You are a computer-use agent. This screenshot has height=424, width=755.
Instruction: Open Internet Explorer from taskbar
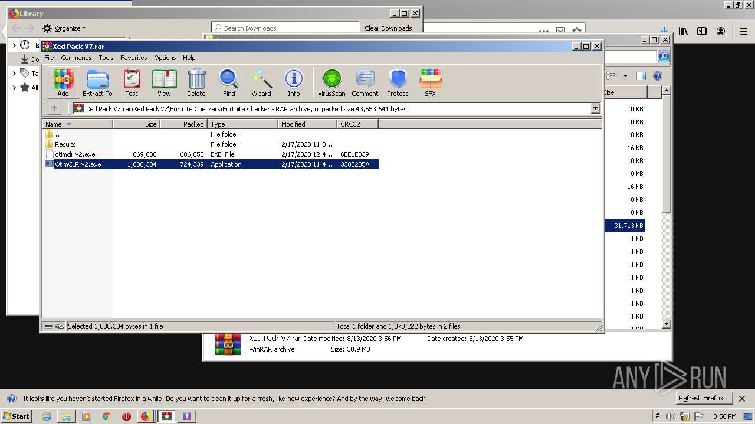[x=47, y=416]
